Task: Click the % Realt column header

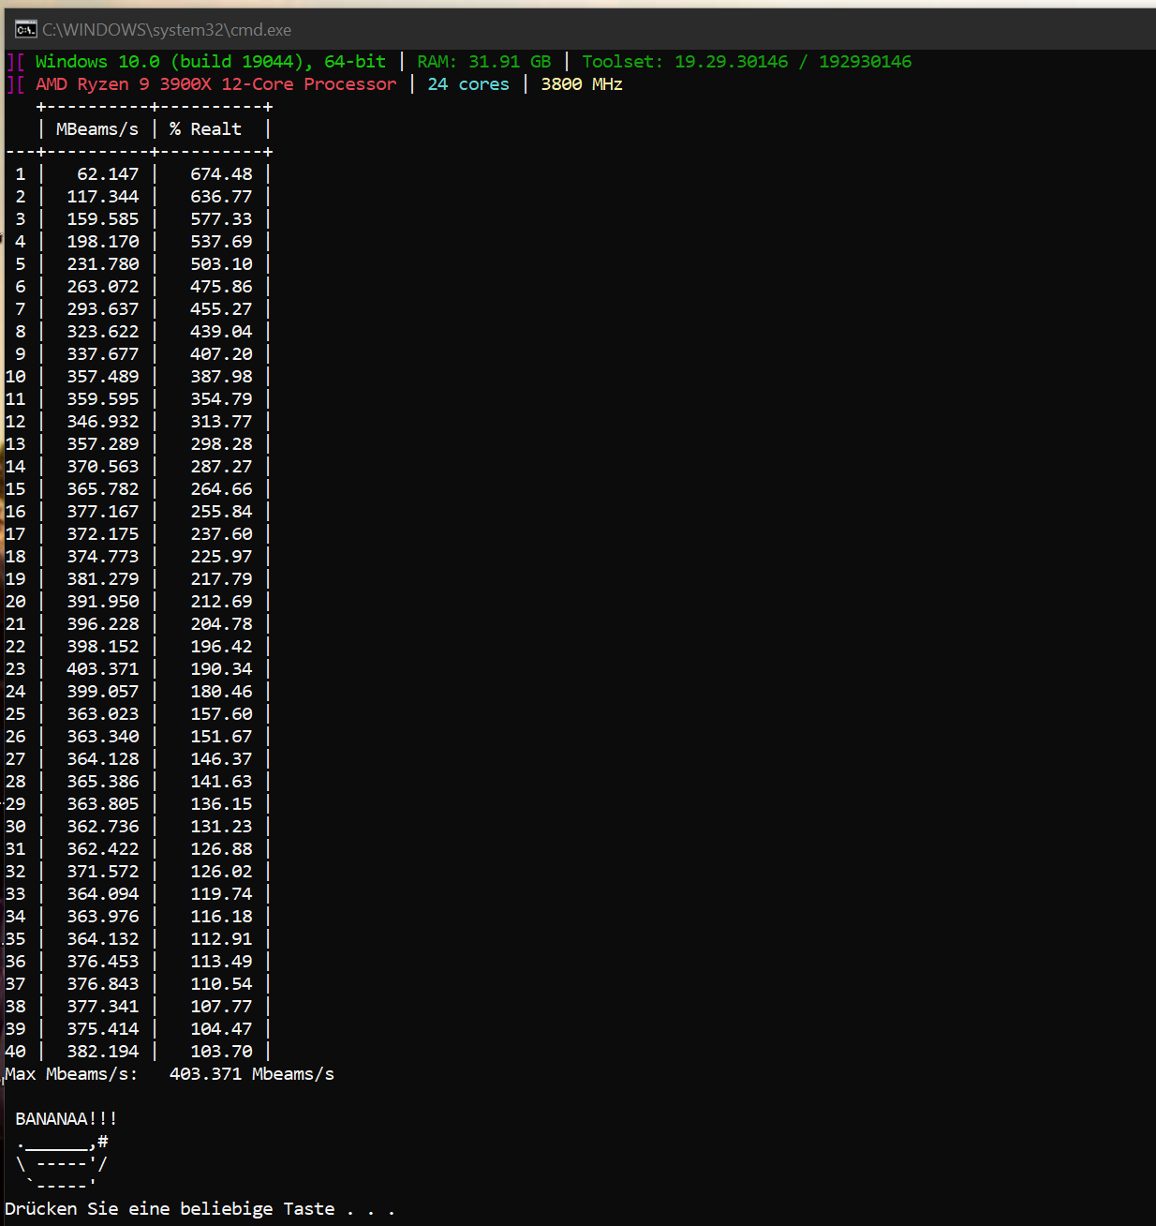Action: tap(205, 129)
